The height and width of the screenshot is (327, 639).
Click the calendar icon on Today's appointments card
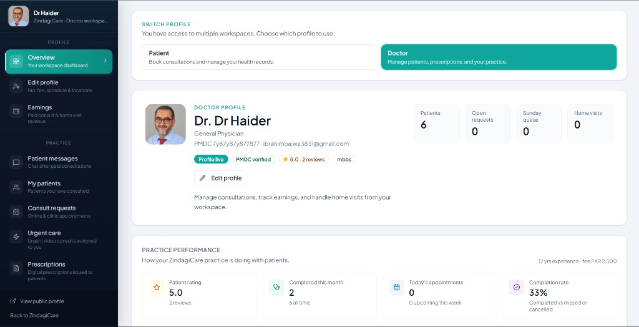396,288
